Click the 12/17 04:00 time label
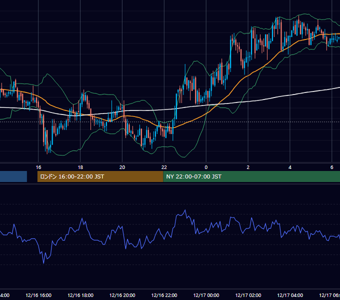The height and width of the screenshot is (300, 340). coord(290,295)
